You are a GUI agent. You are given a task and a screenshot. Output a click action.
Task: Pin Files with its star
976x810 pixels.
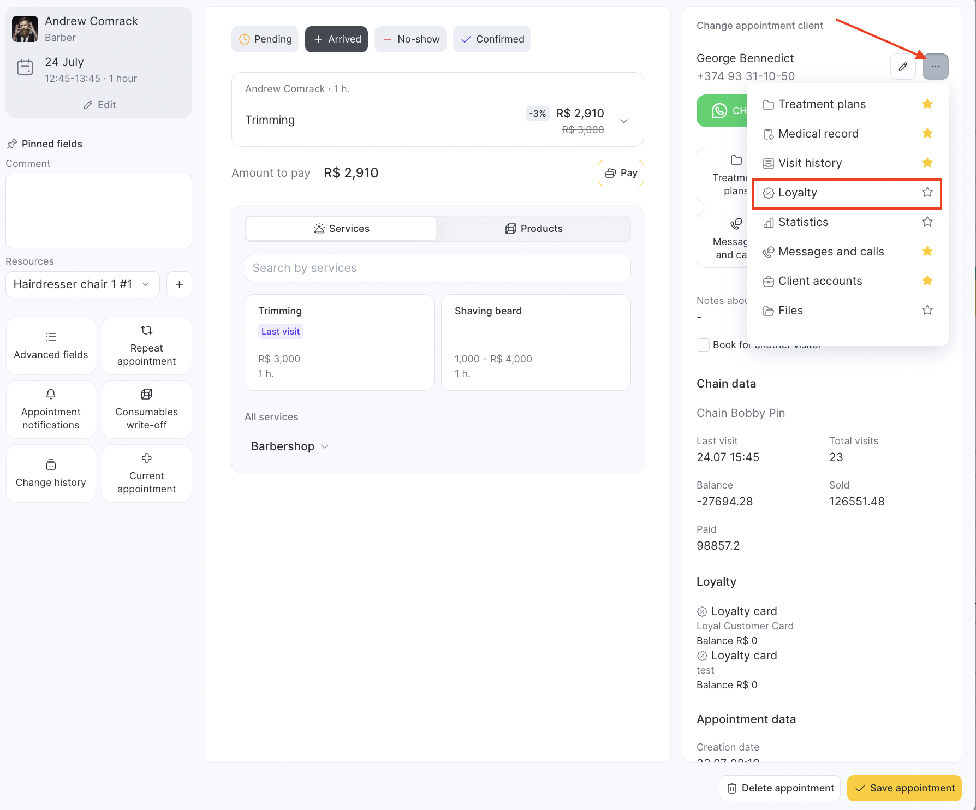click(x=927, y=310)
